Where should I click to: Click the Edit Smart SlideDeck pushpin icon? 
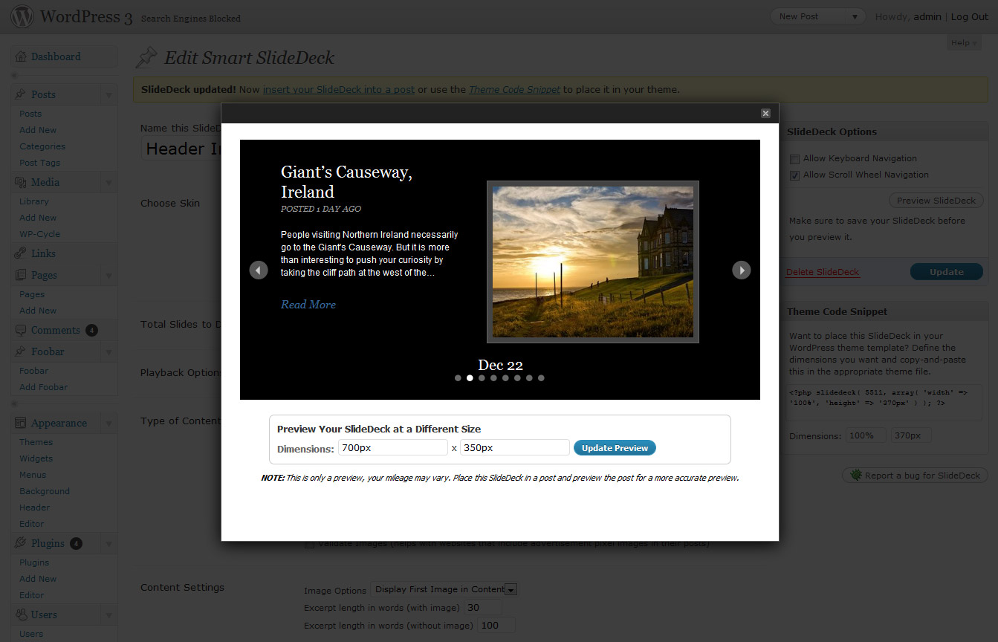point(146,57)
